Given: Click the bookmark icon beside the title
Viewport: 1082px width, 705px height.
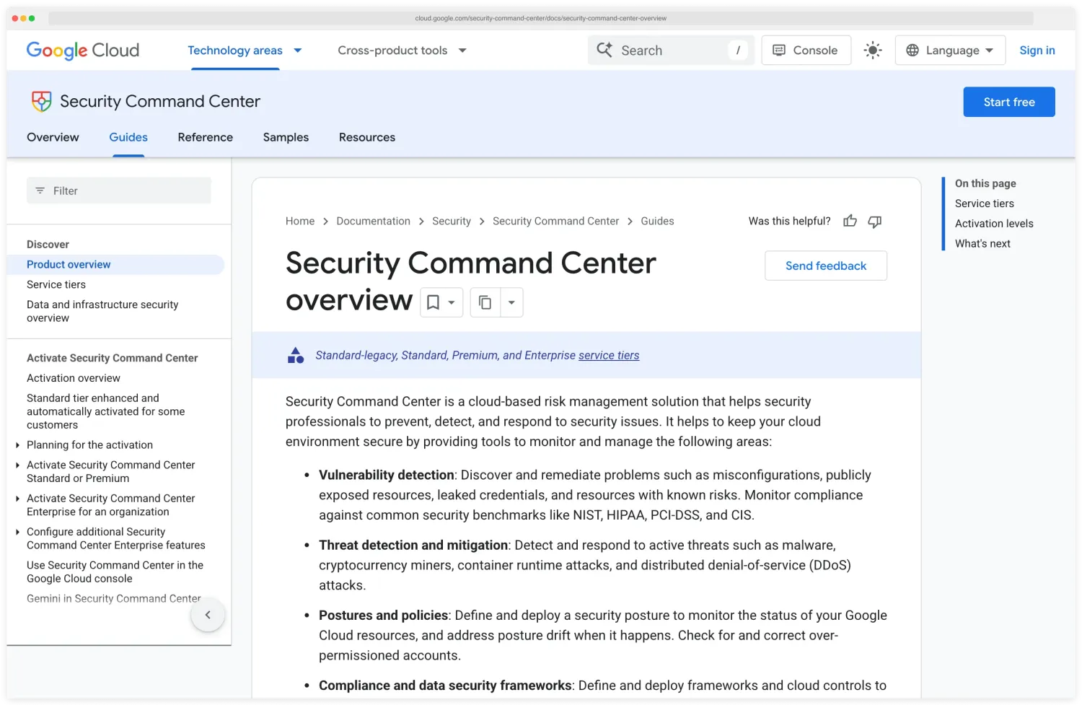Looking at the screenshot, I should [x=433, y=302].
